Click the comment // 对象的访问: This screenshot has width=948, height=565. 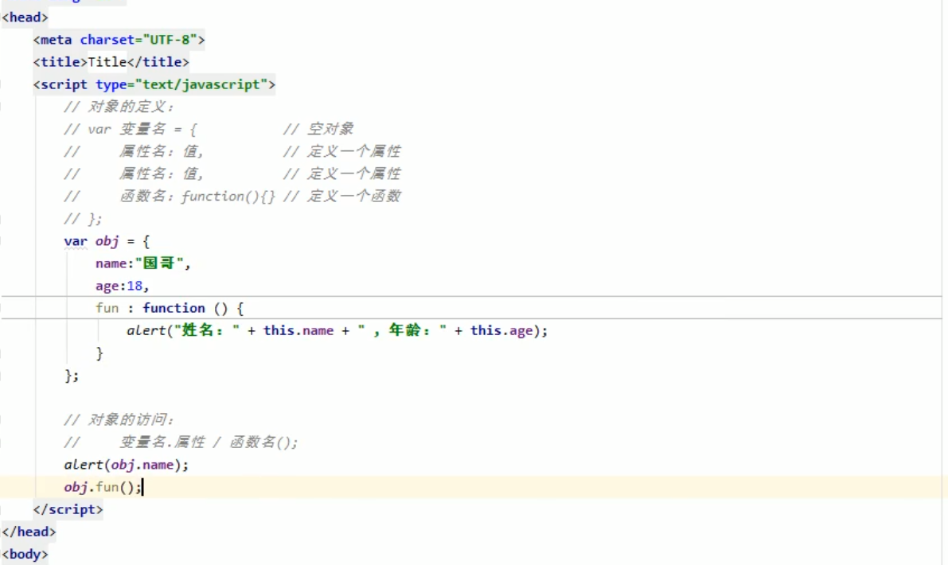[x=119, y=420]
